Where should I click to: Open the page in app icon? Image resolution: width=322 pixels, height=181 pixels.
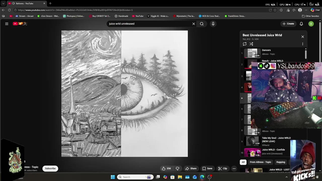[x=270, y=10]
